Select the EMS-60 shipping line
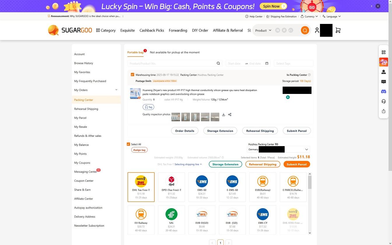Viewport: 392px width, 245px height. tap(202, 187)
